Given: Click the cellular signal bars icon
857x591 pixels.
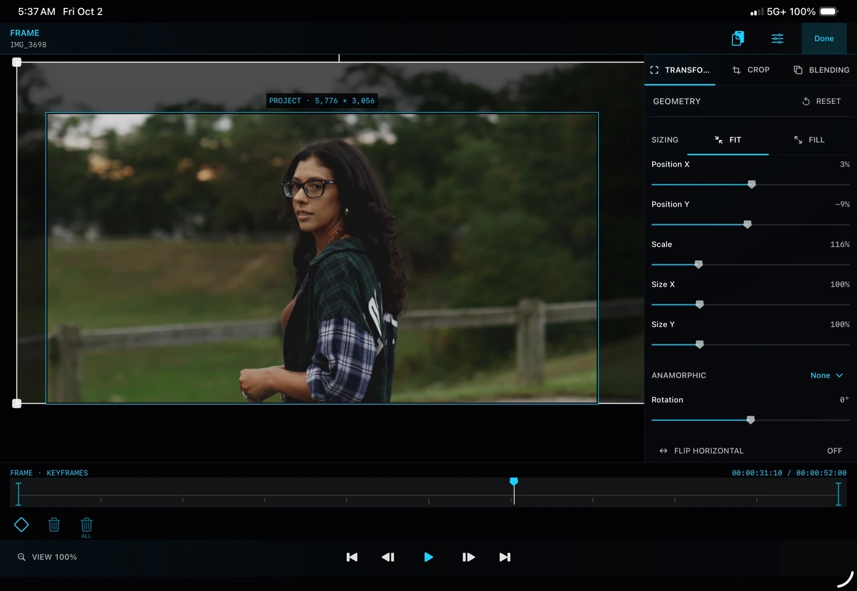Looking at the screenshot, I should 757,12.
